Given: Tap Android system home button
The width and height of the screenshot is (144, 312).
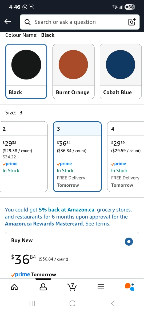Looking at the screenshot, I should 72,303.
